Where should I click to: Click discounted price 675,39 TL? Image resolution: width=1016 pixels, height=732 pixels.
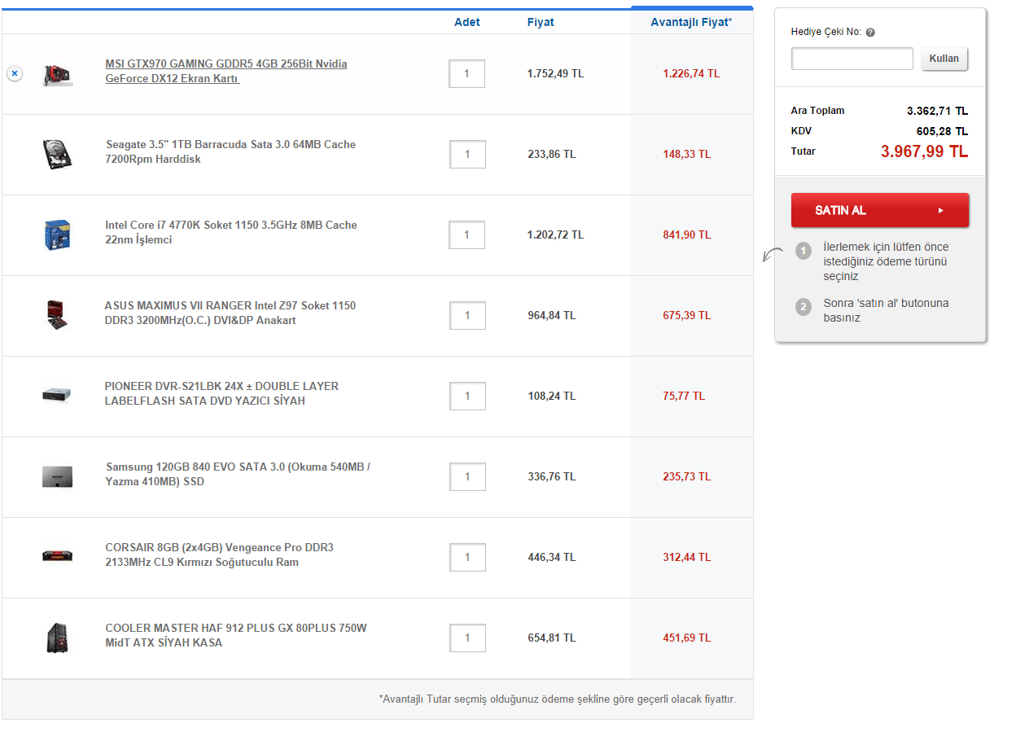pos(687,315)
